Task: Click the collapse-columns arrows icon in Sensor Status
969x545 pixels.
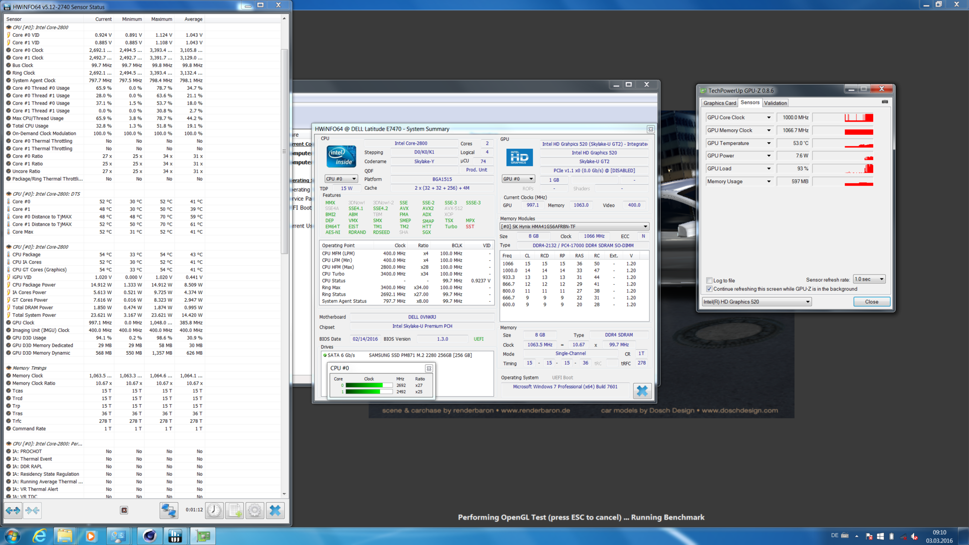Action: [32, 511]
